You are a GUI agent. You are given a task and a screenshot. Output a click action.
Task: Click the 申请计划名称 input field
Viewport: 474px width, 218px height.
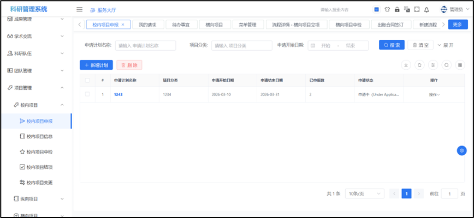coord(145,45)
